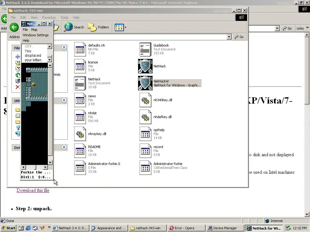Click the Search toolbar button
The width and height of the screenshot is (310, 232).
click(74, 27)
